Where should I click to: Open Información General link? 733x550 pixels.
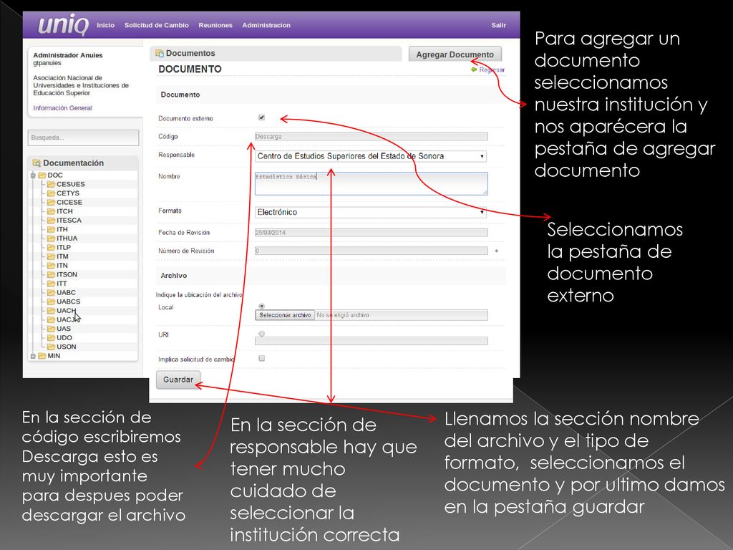click(x=63, y=108)
